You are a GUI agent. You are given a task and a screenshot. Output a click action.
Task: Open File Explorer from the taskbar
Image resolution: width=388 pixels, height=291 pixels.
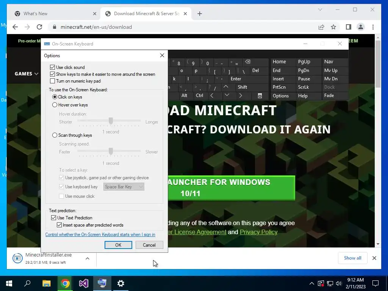click(x=46, y=283)
